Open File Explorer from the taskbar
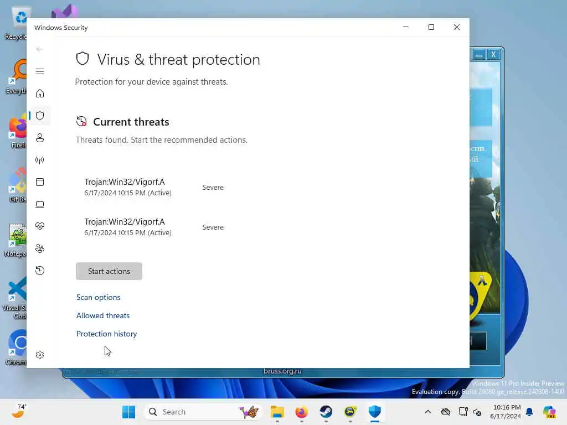 coord(277,412)
